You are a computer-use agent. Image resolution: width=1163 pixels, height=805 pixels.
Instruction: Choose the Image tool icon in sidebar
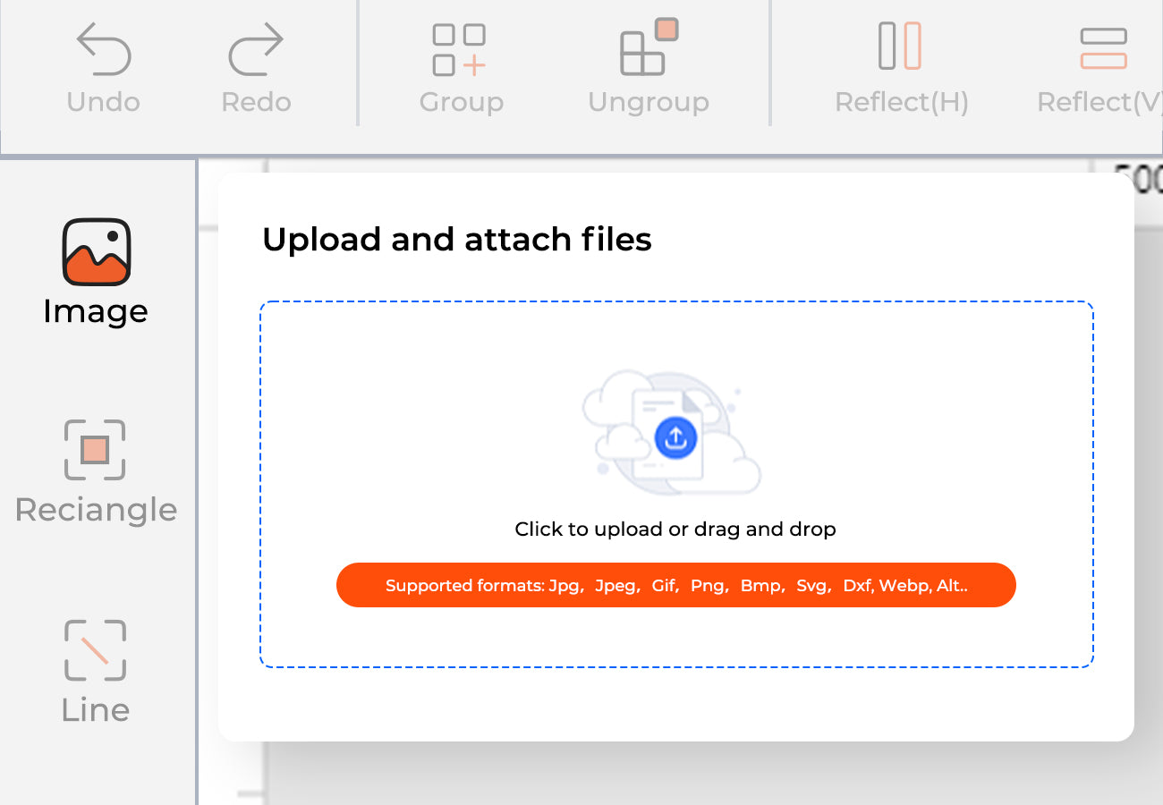click(96, 252)
